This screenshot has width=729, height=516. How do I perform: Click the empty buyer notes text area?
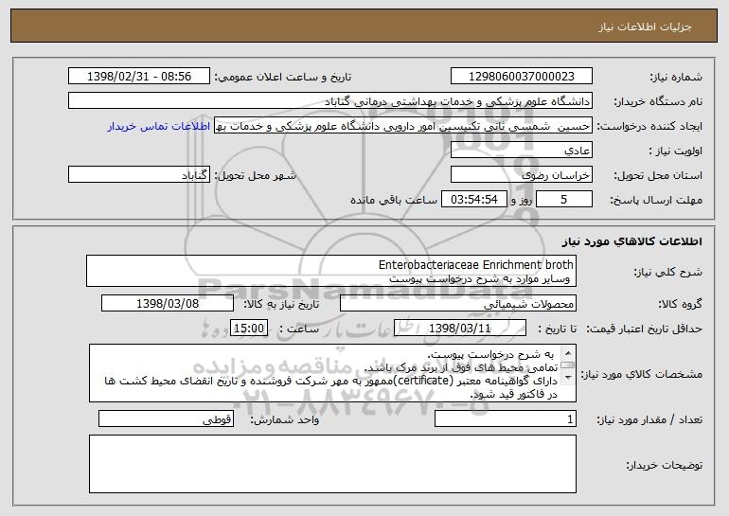point(332,464)
